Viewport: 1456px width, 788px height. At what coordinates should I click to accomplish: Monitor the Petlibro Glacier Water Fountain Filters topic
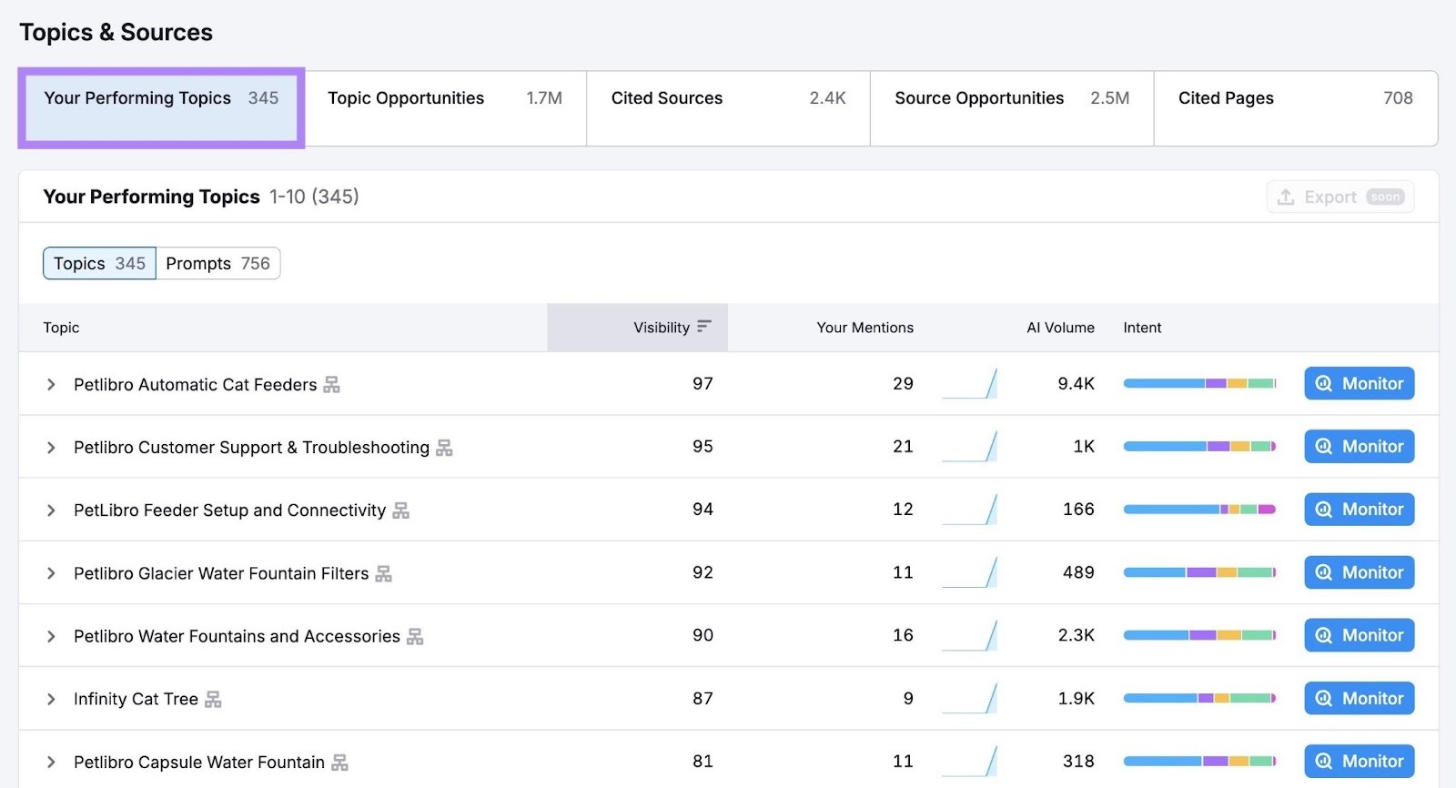(1359, 572)
